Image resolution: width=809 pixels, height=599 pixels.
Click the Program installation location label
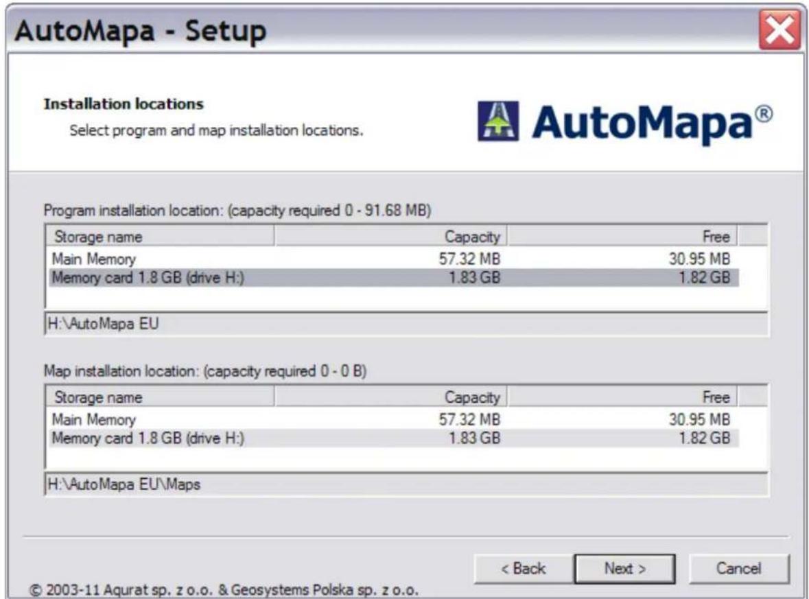237,211
